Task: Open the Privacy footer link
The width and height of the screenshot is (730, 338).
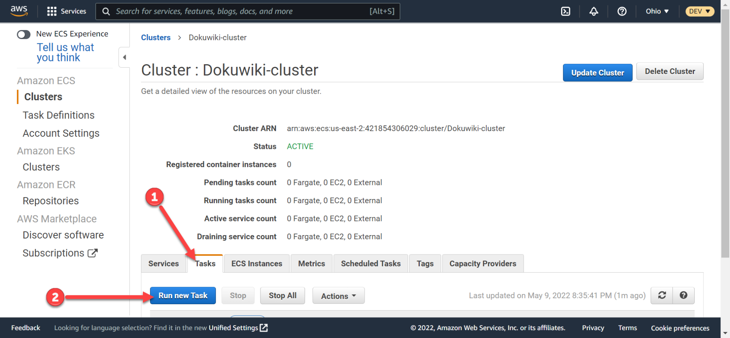Action: (593, 328)
